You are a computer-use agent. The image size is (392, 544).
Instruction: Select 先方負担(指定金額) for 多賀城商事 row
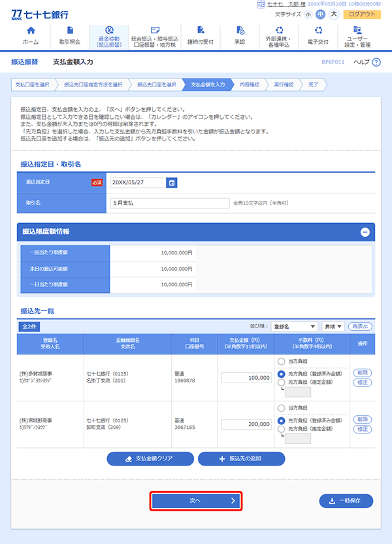[x=282, y=382]
